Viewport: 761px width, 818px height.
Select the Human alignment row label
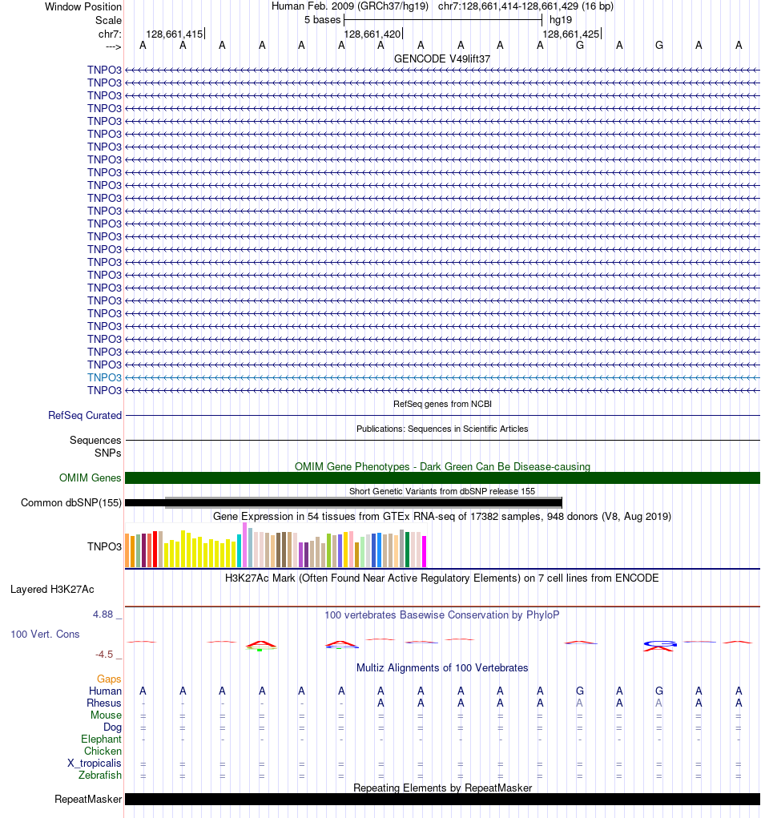105,691
